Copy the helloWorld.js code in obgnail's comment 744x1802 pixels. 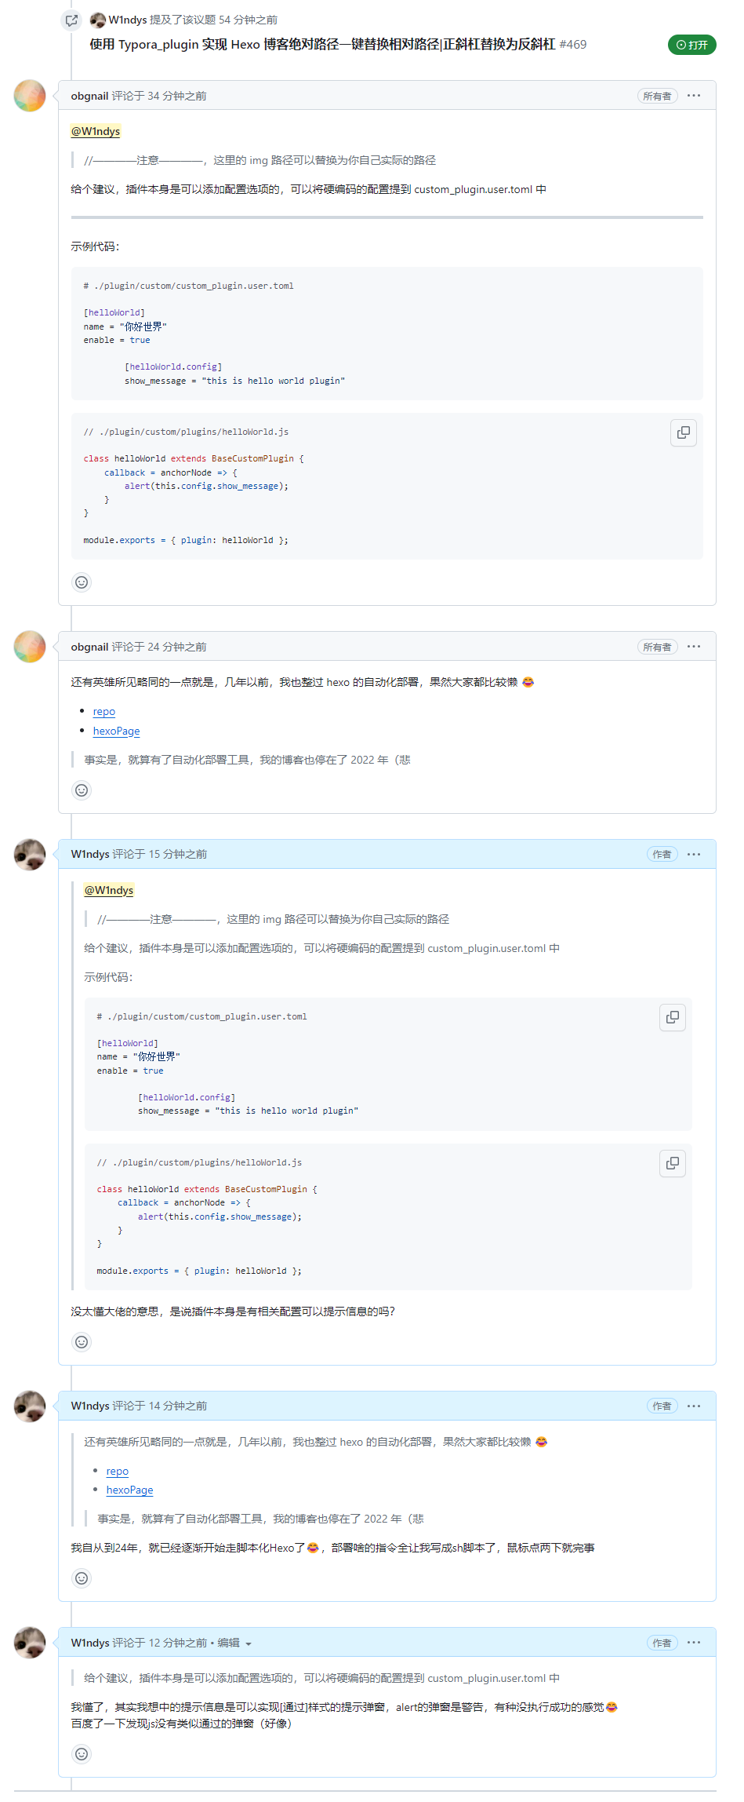coord(683,432)
